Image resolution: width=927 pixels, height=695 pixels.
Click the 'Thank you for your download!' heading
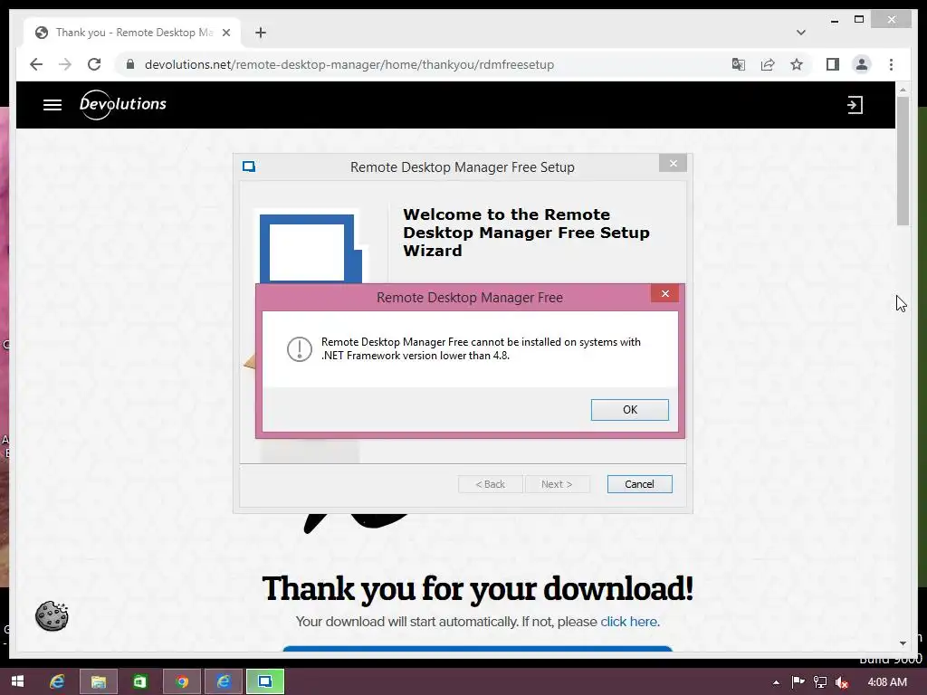[x=478, y=588]
